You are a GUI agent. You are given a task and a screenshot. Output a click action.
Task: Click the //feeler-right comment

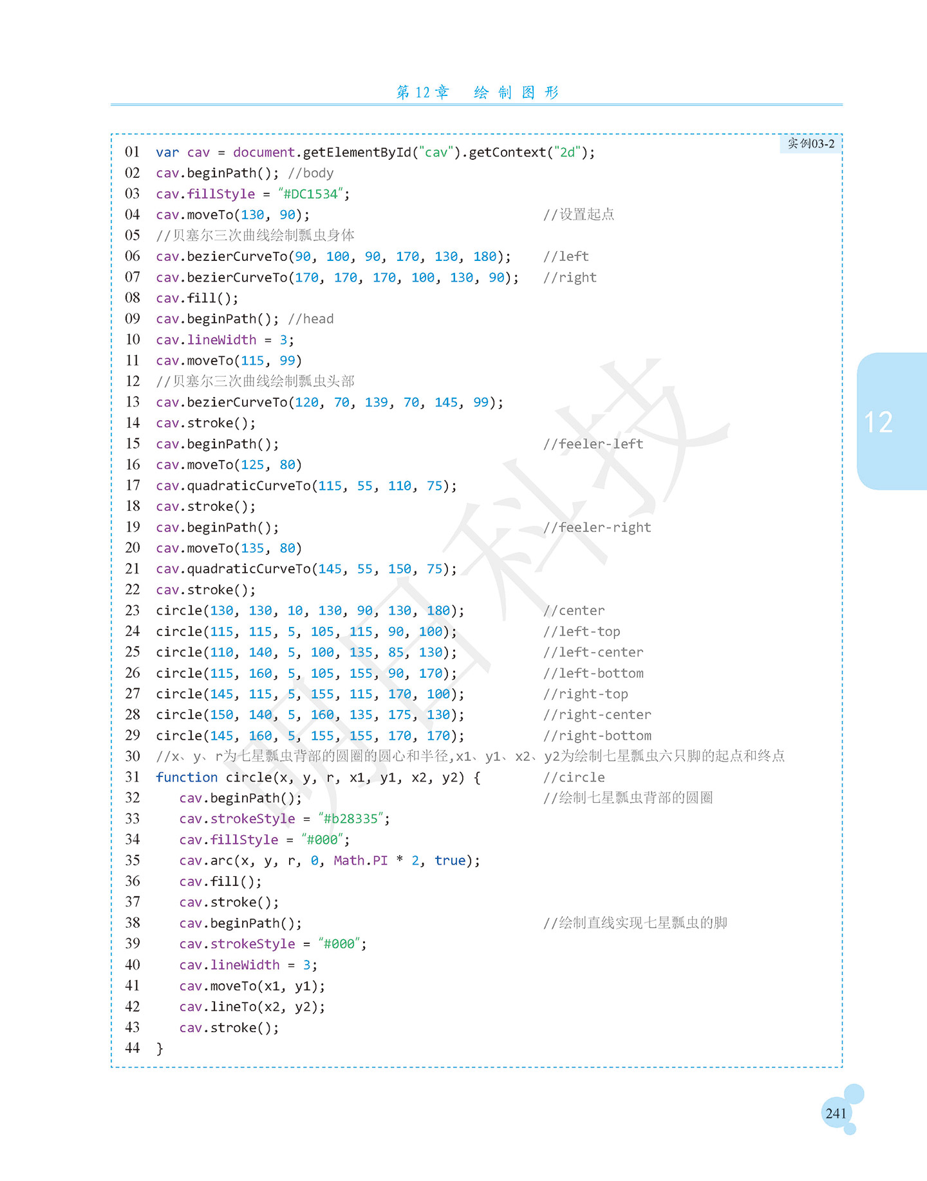click(x=597, y=528)
